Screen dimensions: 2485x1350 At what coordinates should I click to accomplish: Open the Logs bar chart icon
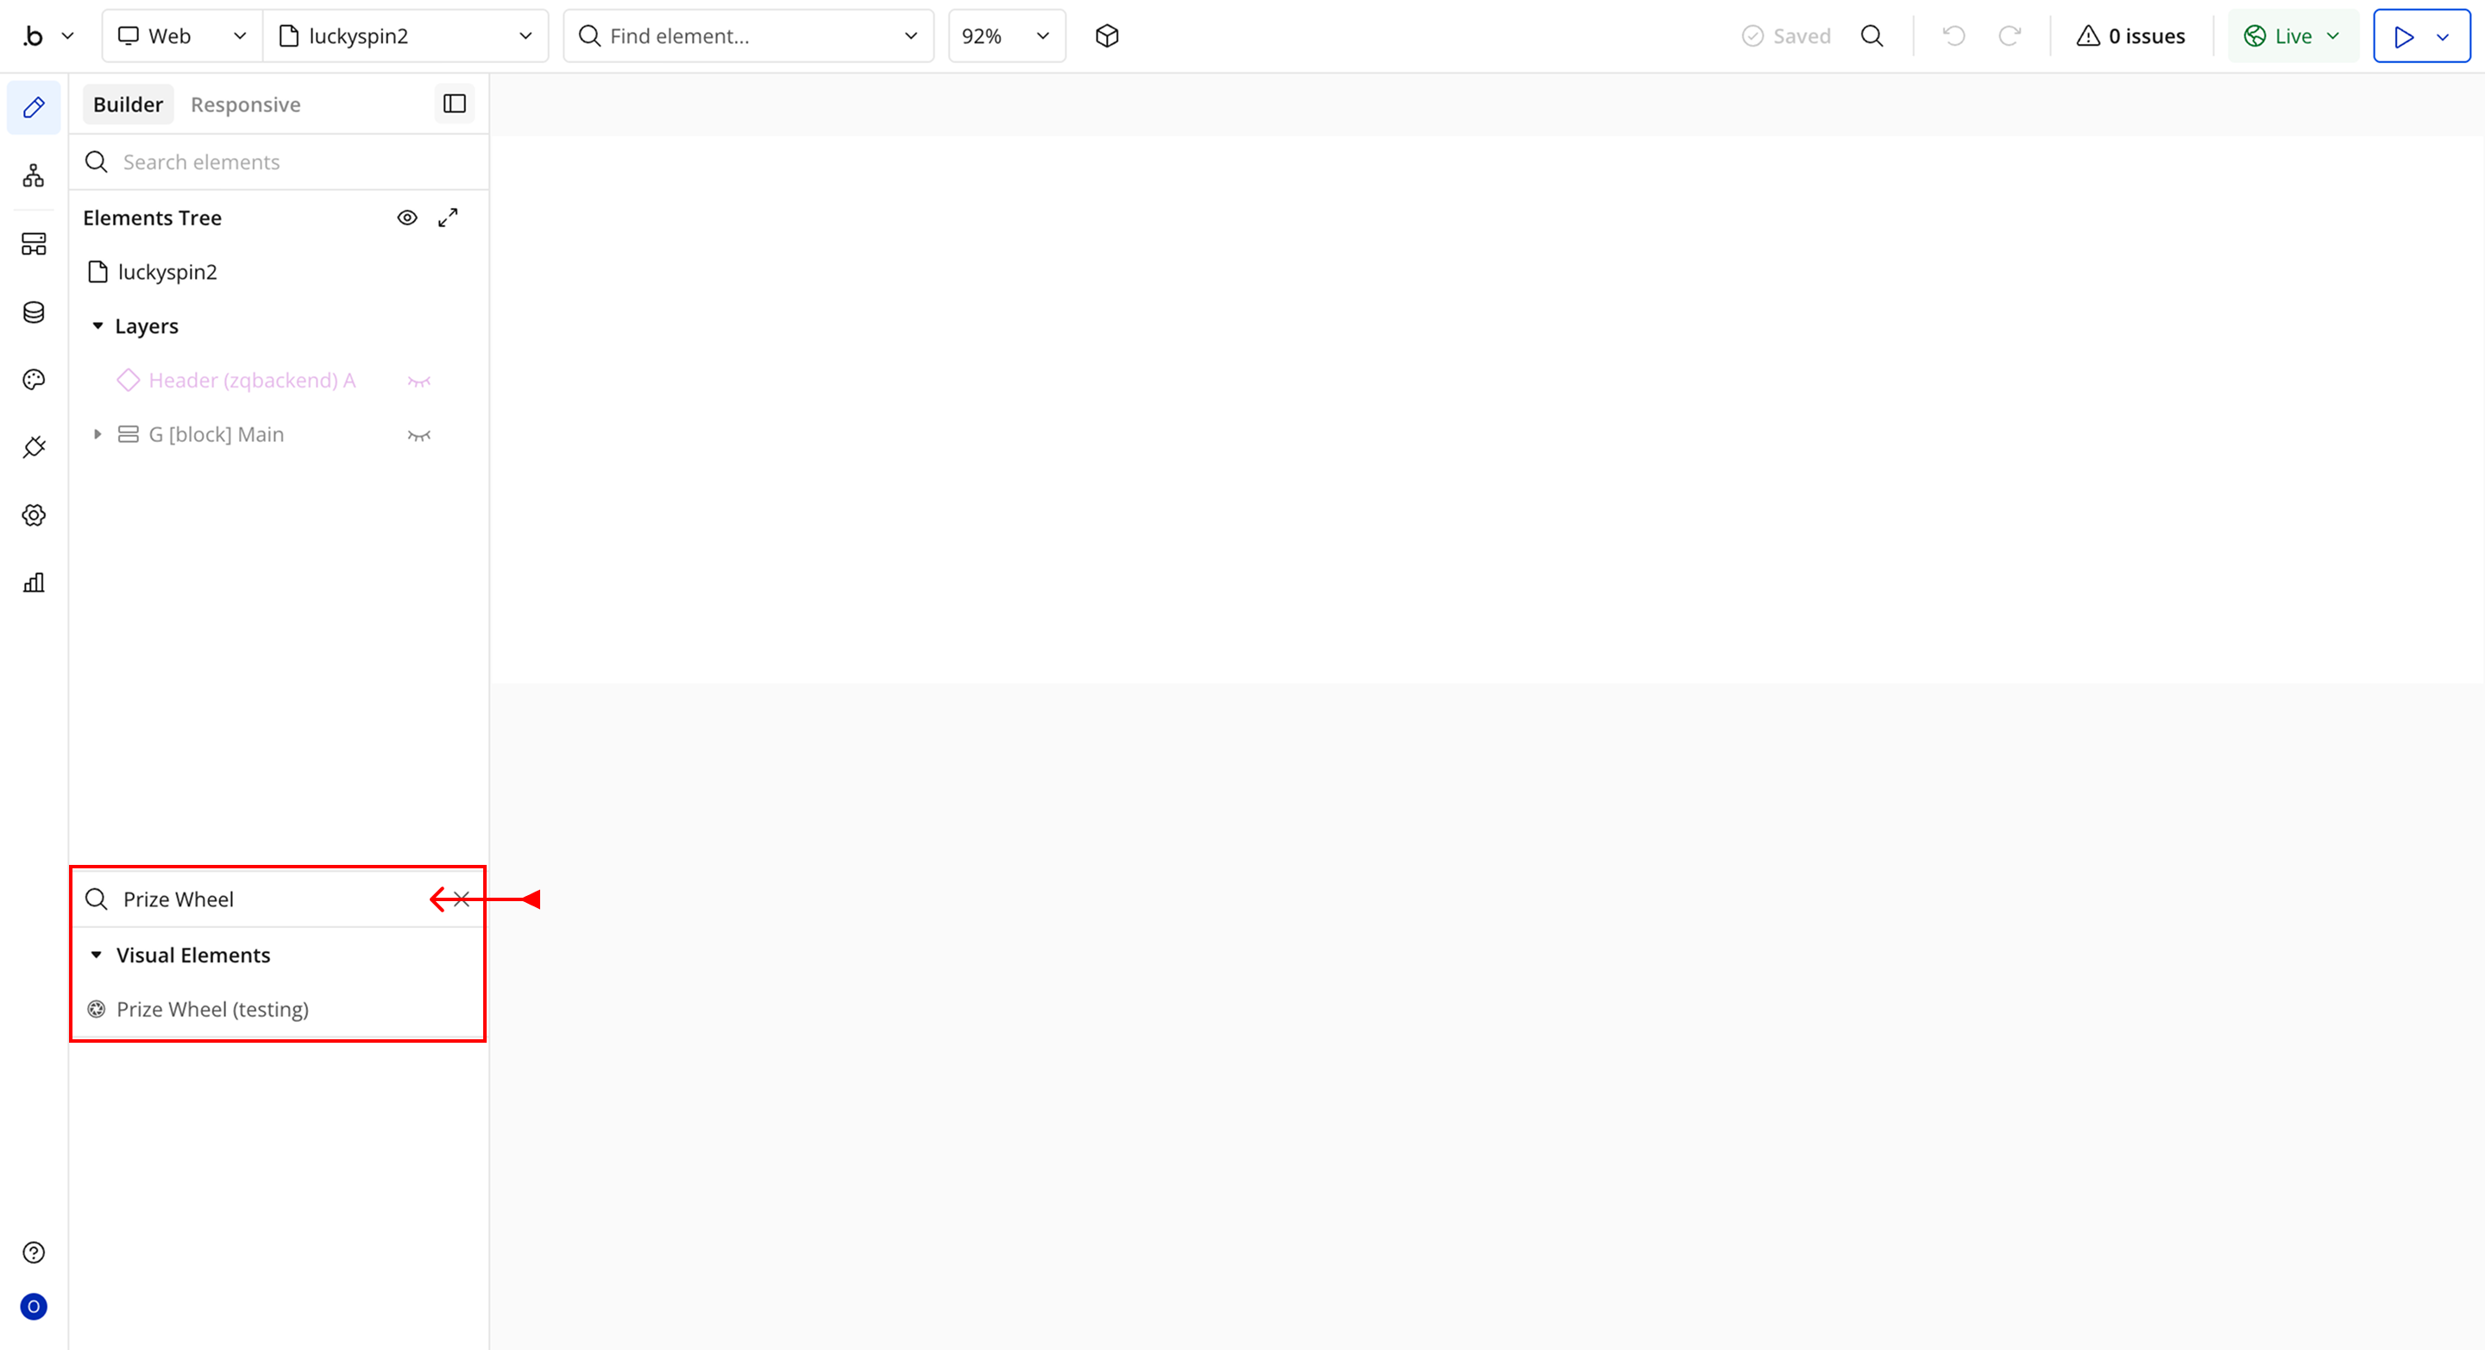point(34,583)
